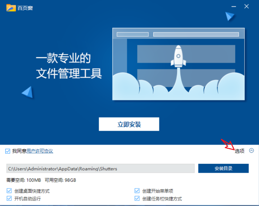The width and height of the screenshot is (259, 206).
Task: Click the 需要空间: 100MB text
Action: pyautogui.click(x=24, y=180)
